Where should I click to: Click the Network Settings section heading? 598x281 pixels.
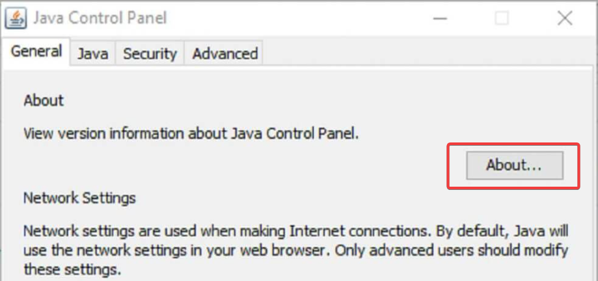coord(79,198)
